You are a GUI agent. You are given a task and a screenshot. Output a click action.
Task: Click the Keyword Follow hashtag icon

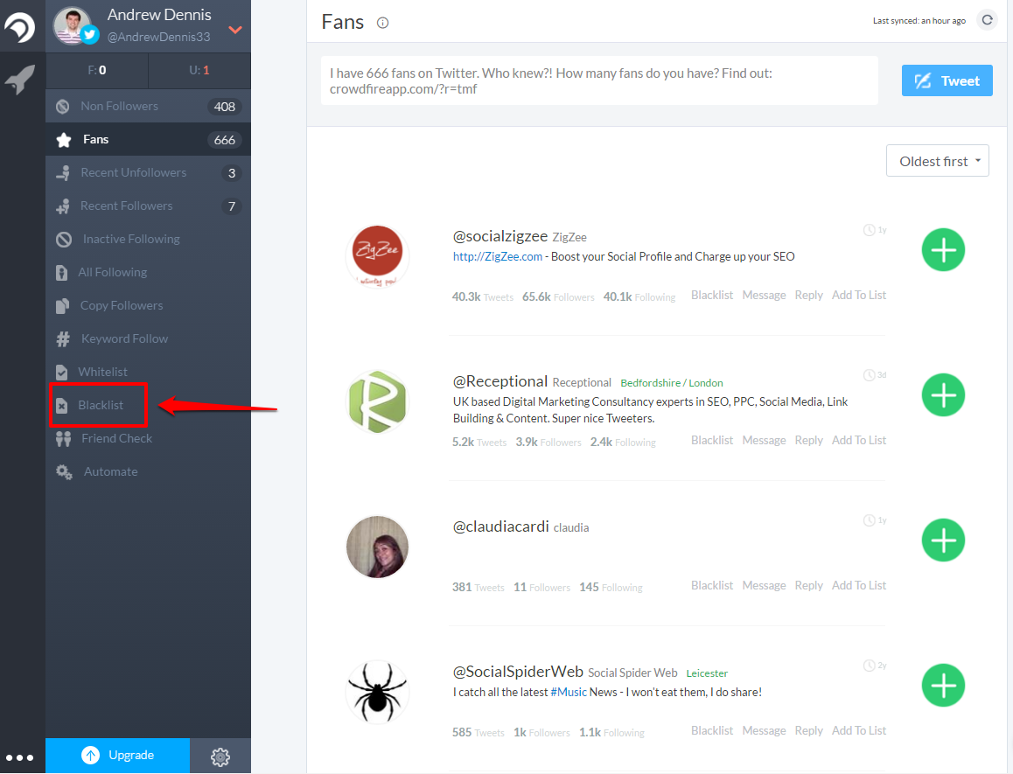63,339
